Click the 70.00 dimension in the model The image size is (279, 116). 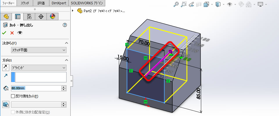[x=144, y=43]
